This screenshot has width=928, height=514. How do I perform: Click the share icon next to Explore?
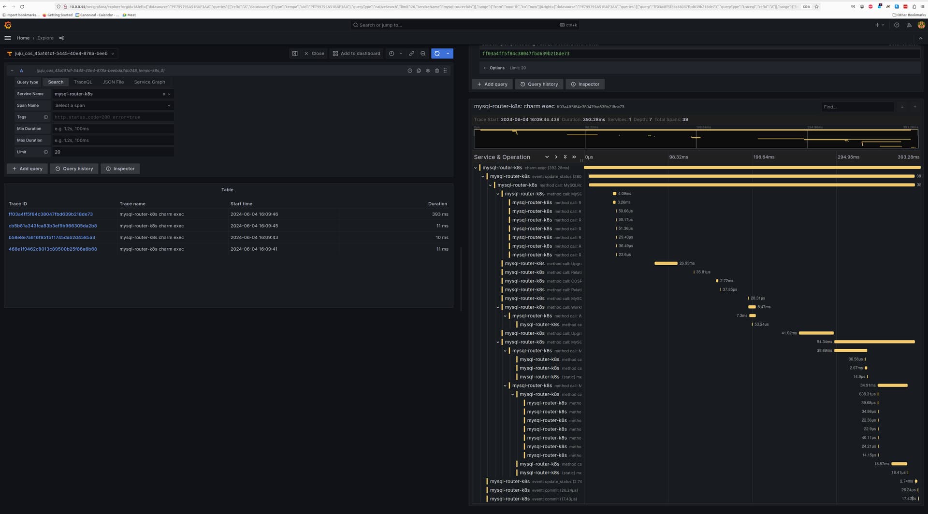61,38
